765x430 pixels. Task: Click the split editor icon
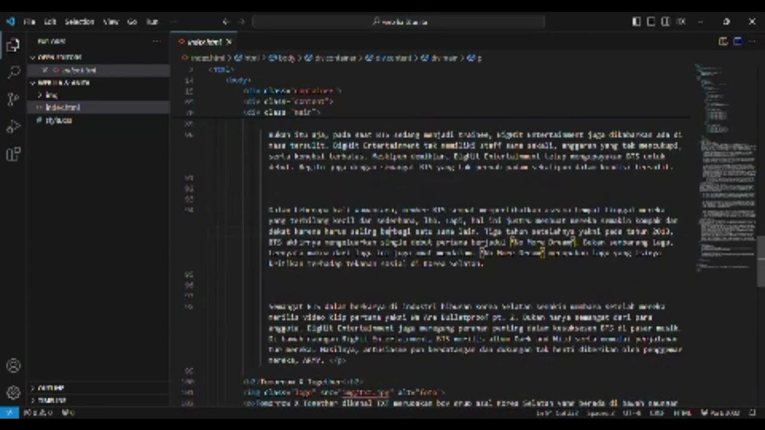click(723, 42)
